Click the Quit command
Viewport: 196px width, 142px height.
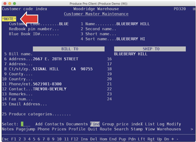tap(93, 129)
